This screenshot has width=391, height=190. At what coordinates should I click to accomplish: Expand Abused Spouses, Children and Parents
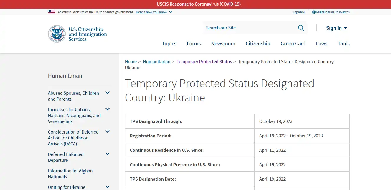108,93
